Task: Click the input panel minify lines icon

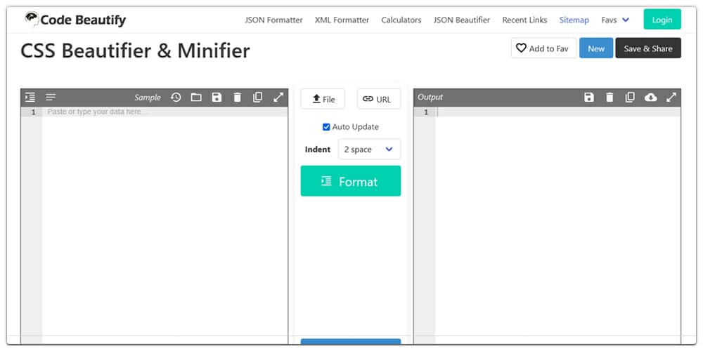Action: pyautogui.click(x=51, y=97)
